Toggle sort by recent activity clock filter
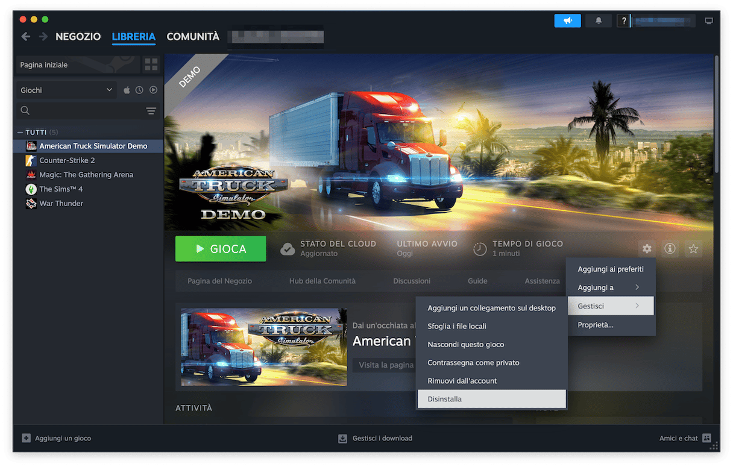This screenshot has height=467, width=733. pos(139,90)
